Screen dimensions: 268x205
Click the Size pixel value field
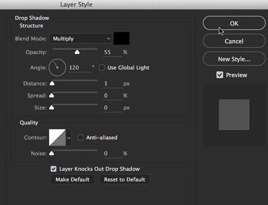[x=113, y=108]
